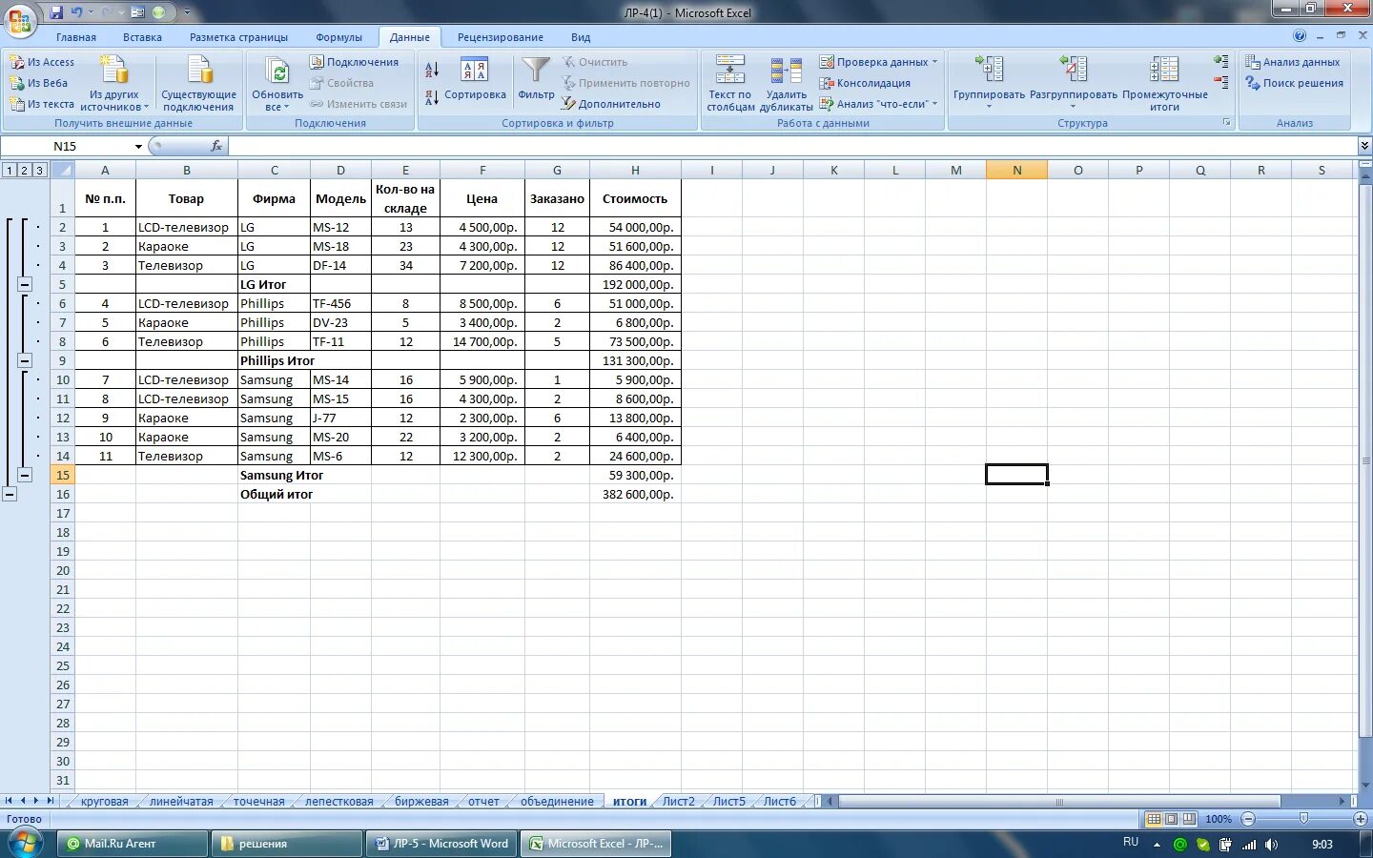Switch to Page Layout view in status bar
The height and width of the screenshot is (858, 1373).
point(1171,819)
